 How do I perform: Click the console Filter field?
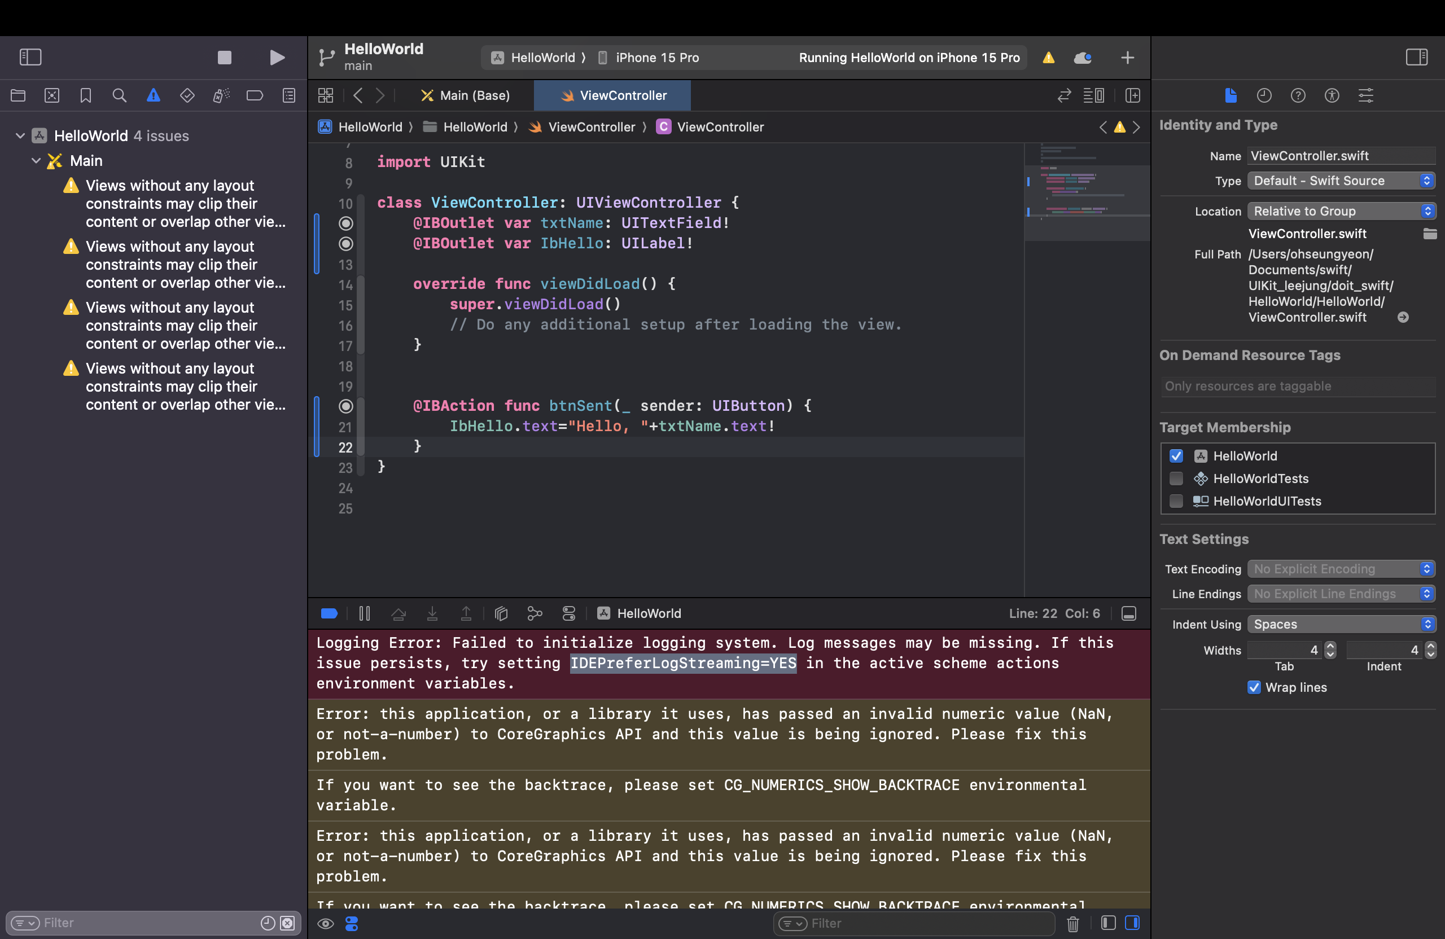(x=914, y=923)
